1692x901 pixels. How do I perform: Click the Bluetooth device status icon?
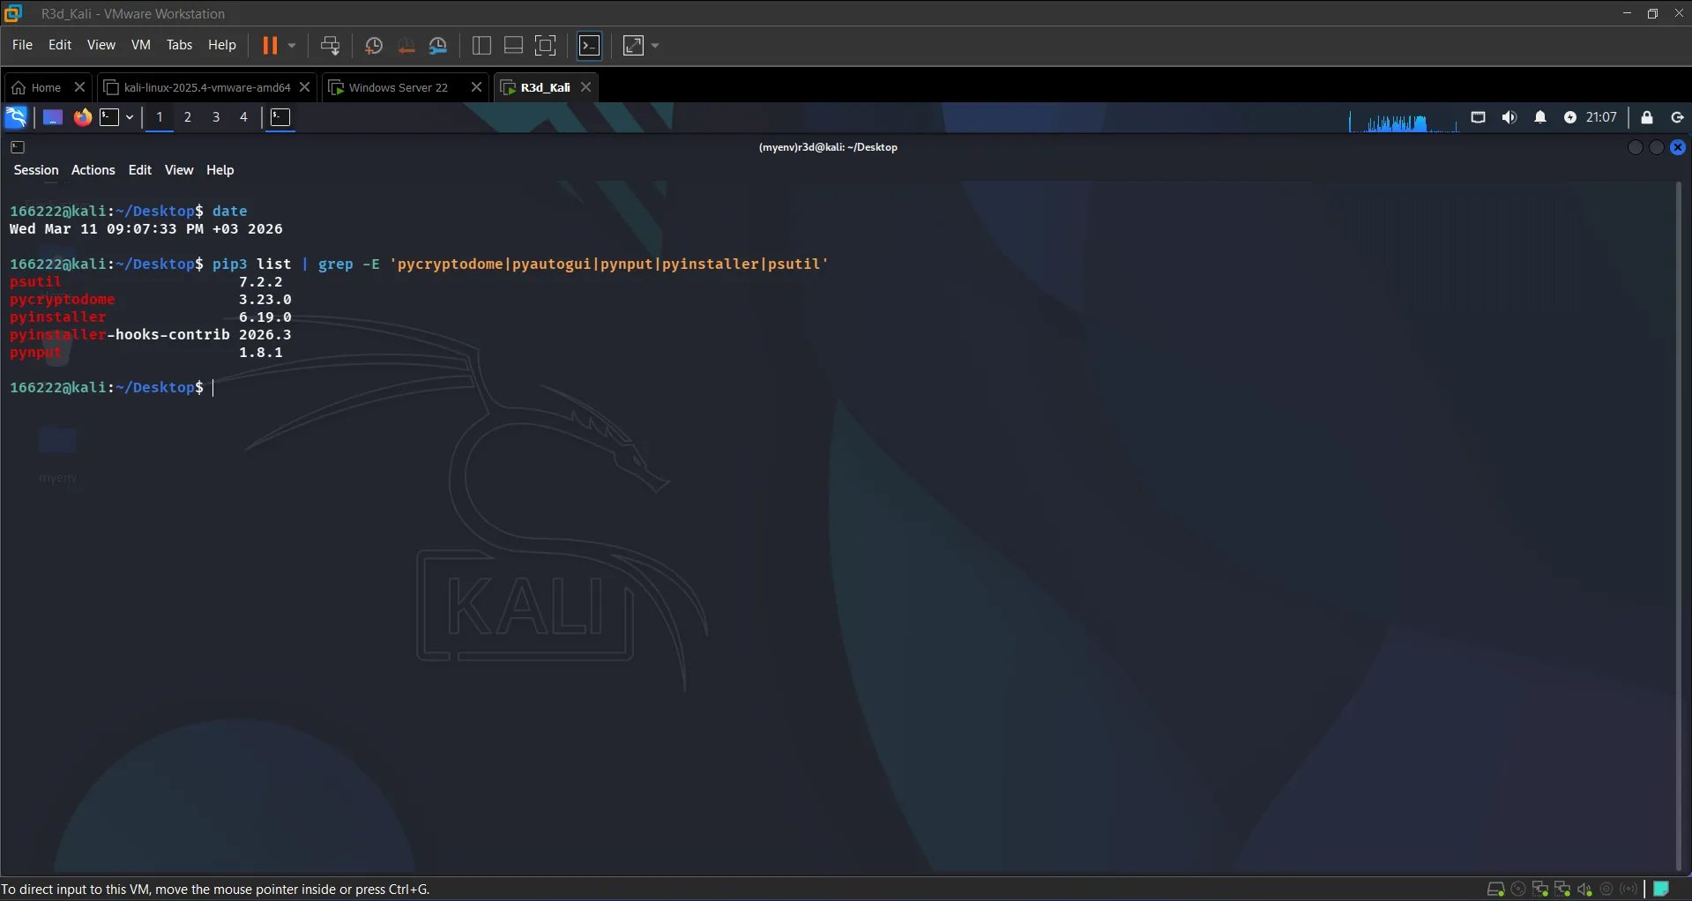[1629, 889]
